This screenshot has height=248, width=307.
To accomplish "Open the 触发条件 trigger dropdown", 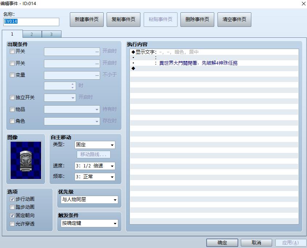I will (x=89, y=223).
